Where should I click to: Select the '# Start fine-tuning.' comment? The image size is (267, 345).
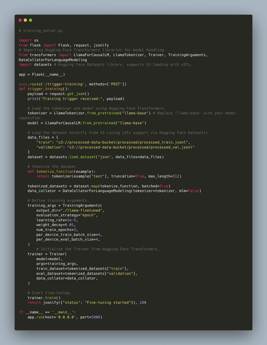pos(49,293)
